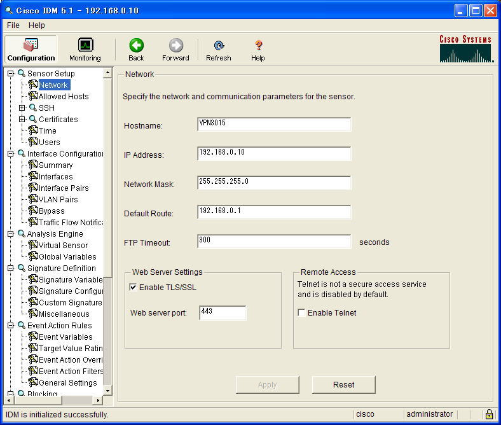
Task: Expand the SSH tree node
Action: coord(22,108)
